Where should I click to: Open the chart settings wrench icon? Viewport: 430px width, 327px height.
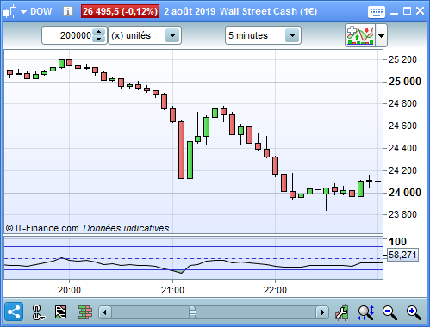[342, 312]
